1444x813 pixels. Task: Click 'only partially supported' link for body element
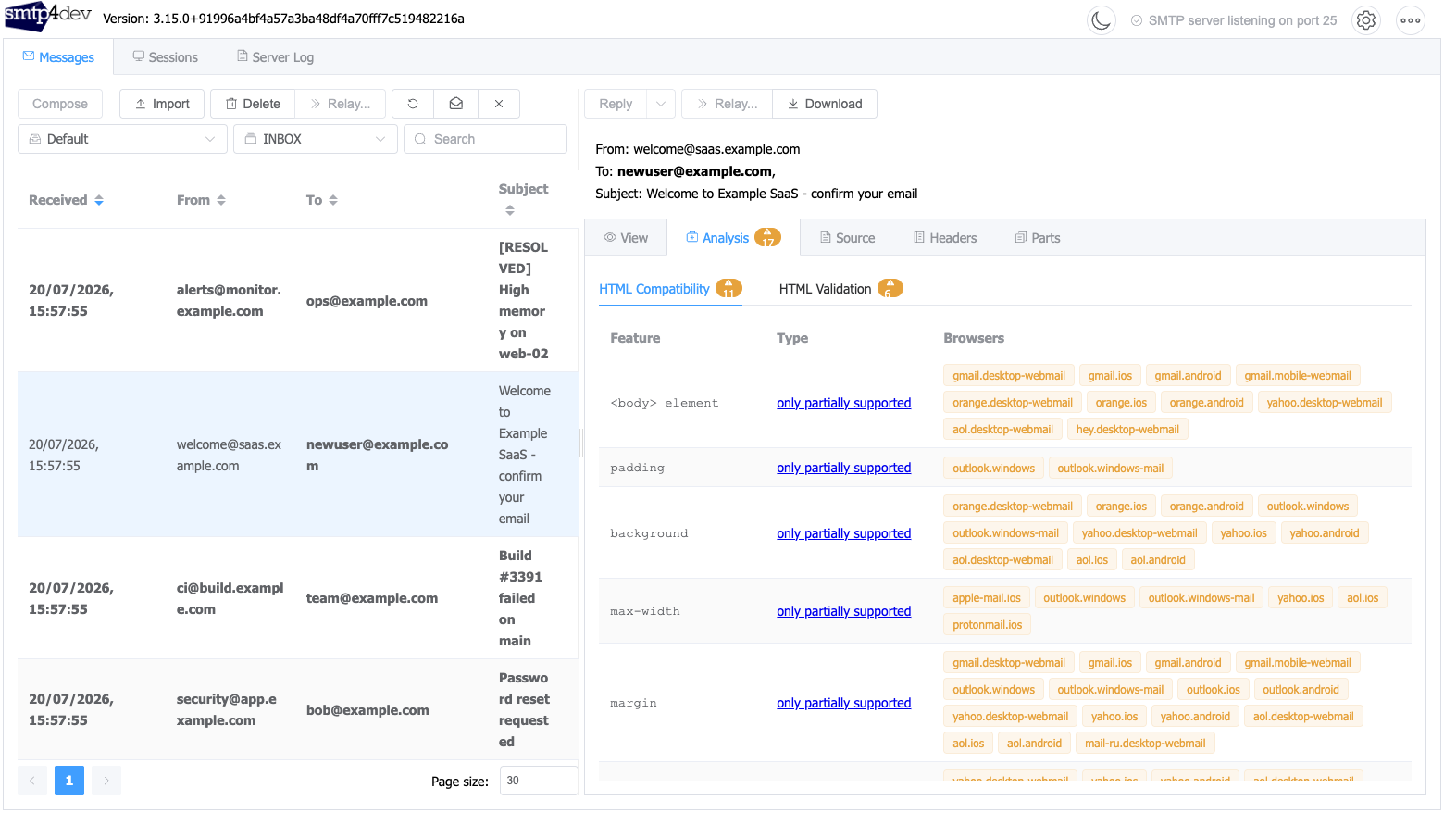click(843, 403)
